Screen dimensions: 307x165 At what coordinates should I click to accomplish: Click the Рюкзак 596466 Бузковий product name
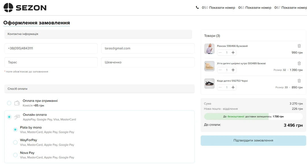(x=232, y=46)
